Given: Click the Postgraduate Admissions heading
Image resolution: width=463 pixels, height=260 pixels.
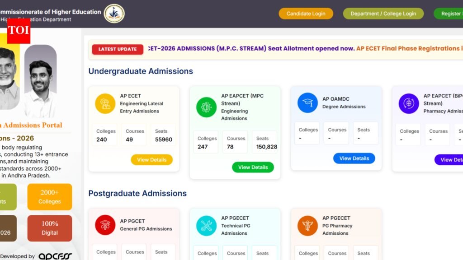Looking at the screenshot, I should coord(137,193).
